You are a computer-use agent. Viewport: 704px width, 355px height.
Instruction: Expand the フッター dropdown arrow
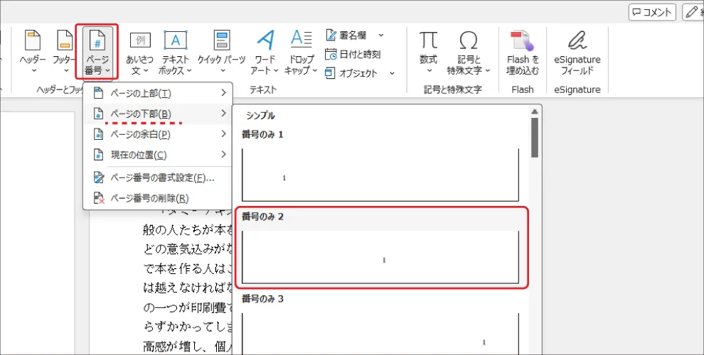click(66, 70)
